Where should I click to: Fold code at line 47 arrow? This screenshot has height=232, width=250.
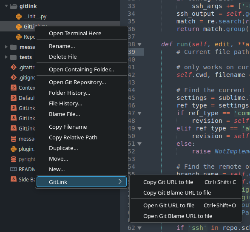click(139, 113)
